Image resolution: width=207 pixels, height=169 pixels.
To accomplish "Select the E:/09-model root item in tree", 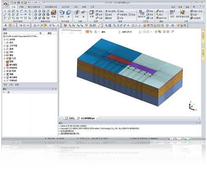I will tap(21, 36).
